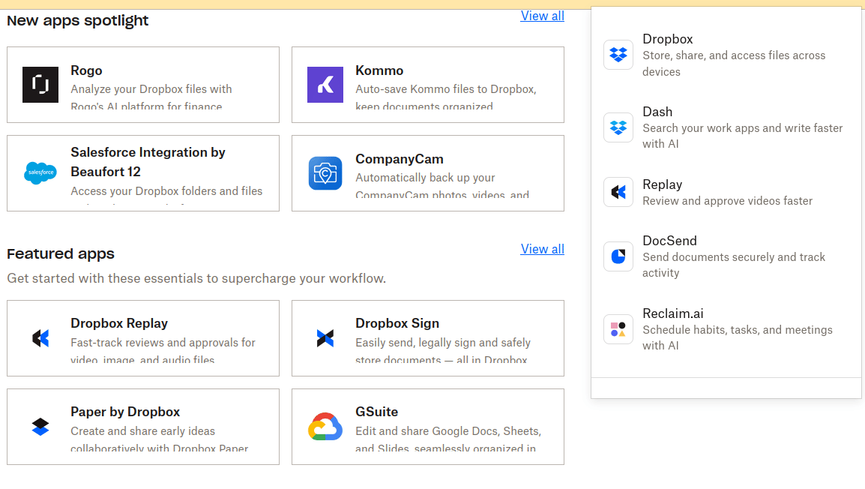Open View all for New apps spotlight

tap(542, 16)
